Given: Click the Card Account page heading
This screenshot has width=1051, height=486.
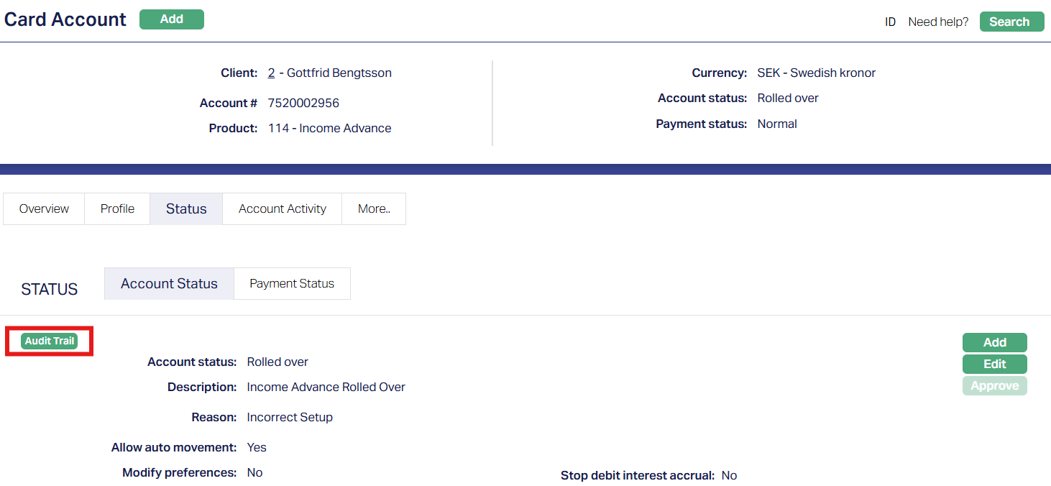Looking at the screenshot, I should click(65, 19).
